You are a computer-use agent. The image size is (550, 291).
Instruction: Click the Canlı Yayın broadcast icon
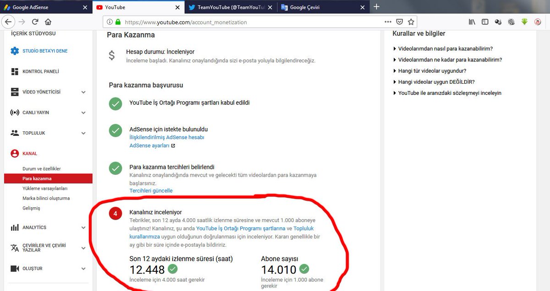coord(15,113)
